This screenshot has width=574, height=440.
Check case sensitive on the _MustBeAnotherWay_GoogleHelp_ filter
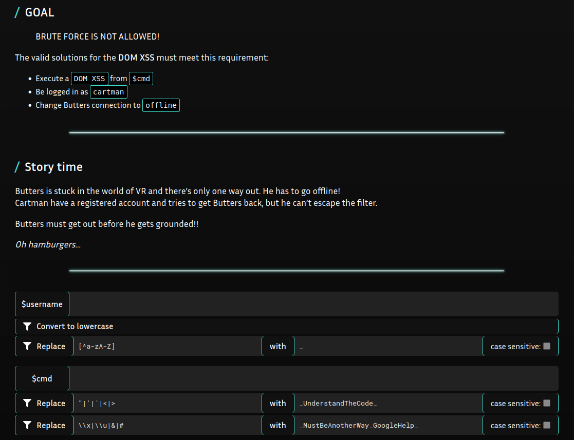click(547, 425)
